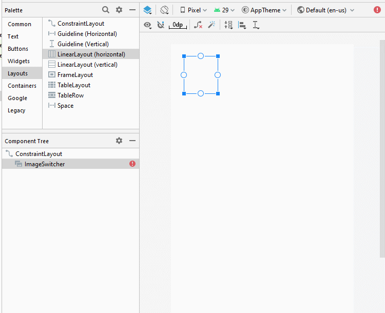The height and width of the screenshot is (313, 385).
Task: Search the Palette components
Action: (x=106, y=10)
